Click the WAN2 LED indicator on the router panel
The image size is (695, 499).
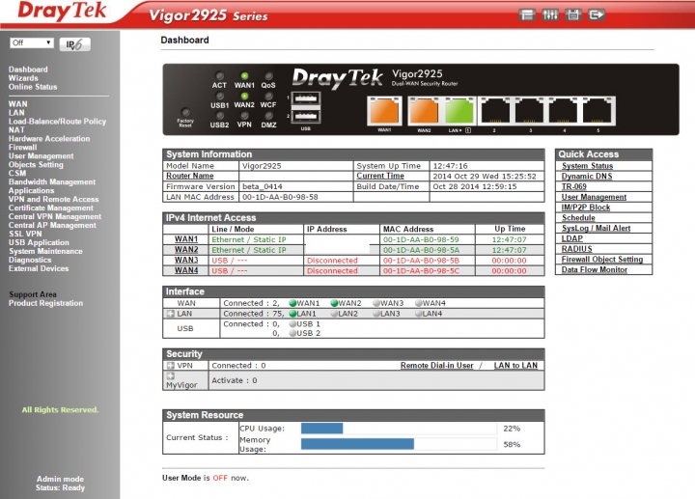click(x=244, y=96)
